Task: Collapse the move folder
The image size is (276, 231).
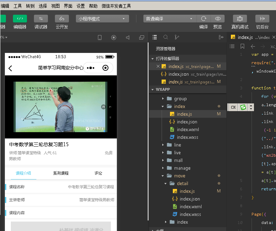Action: pos(187,176)
